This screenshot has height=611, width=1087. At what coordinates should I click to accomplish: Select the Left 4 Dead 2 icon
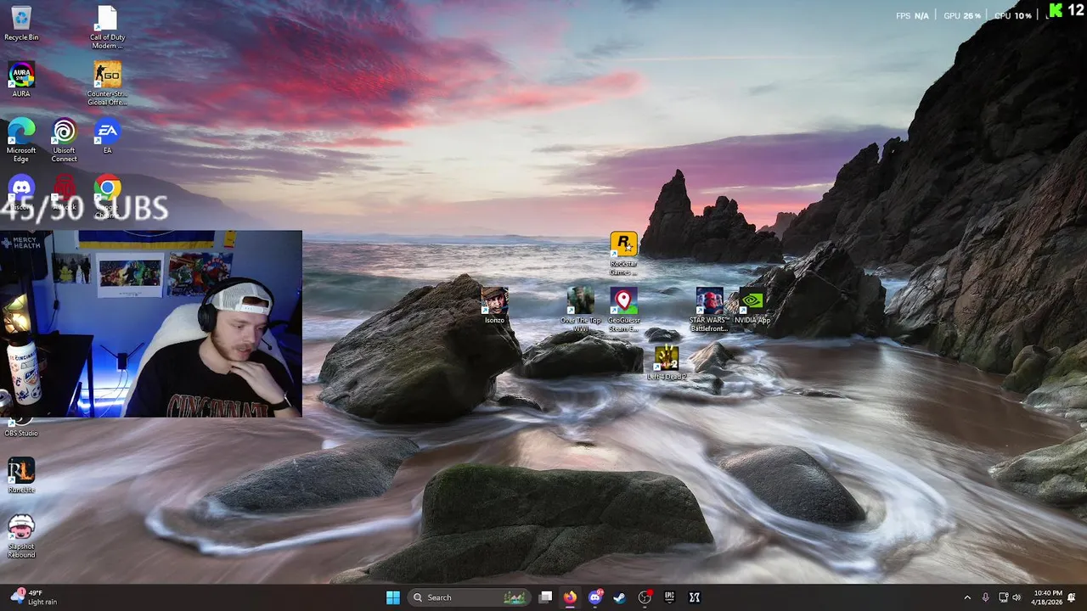(667, 362)
